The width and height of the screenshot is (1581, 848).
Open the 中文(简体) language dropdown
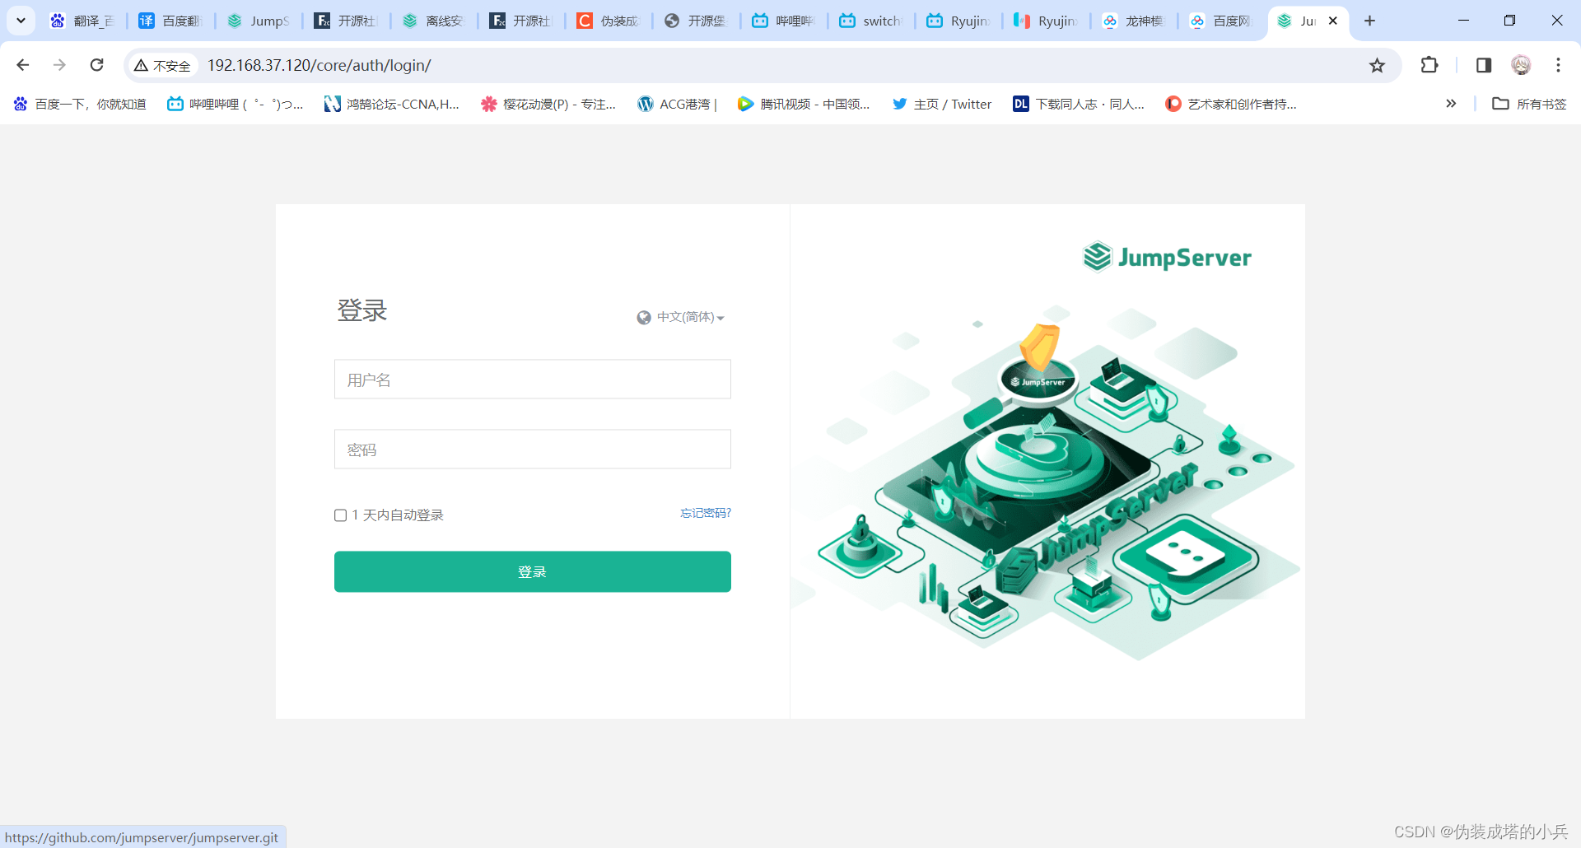690,317
